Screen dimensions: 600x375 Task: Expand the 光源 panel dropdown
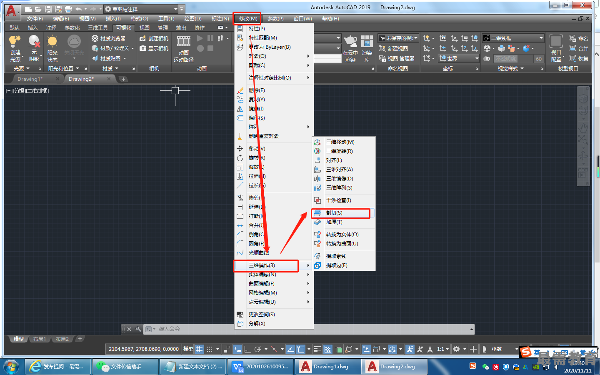(x=22, y=68)
